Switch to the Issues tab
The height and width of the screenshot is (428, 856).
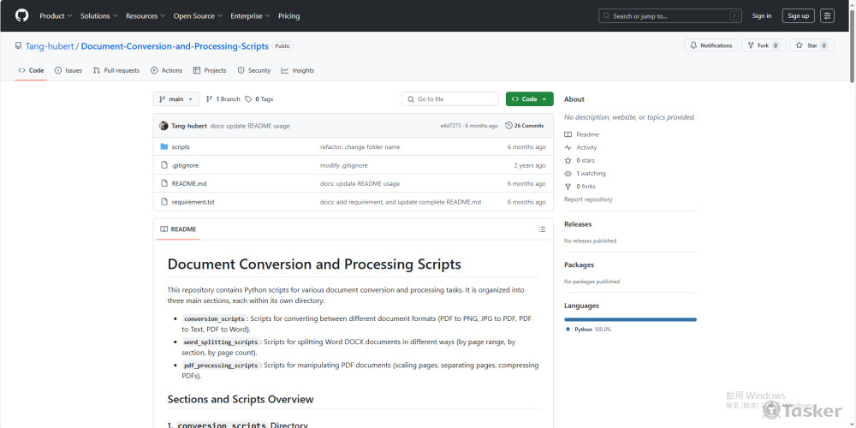tap(68, 70)
